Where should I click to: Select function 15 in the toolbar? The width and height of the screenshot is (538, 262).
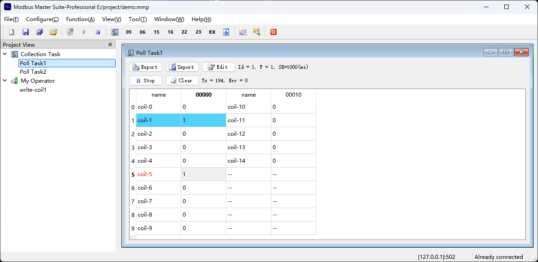click(x=157, y=32)
